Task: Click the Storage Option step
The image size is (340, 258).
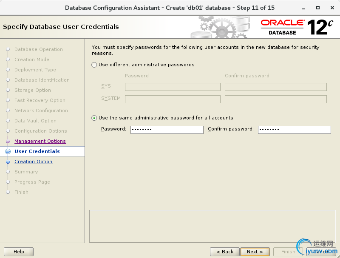Action: point(33,90)
